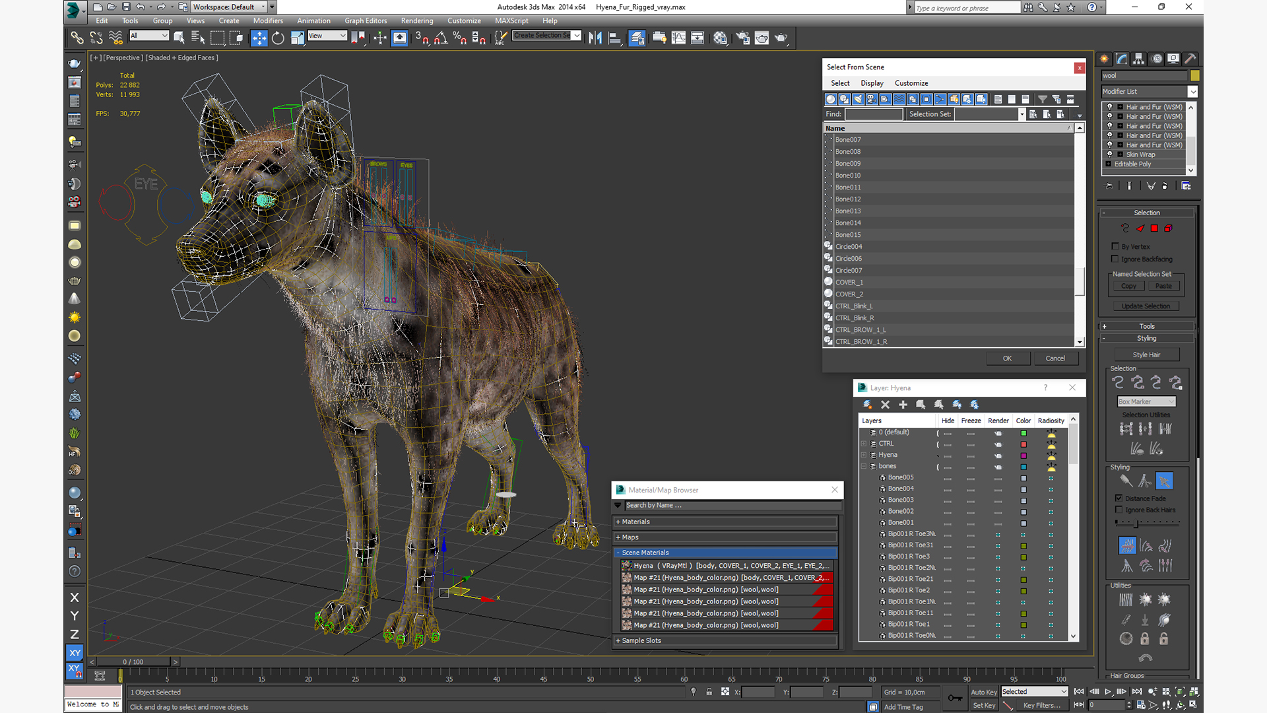
Task: Select the Select and Move tool
Action: [x=259, y=38]
